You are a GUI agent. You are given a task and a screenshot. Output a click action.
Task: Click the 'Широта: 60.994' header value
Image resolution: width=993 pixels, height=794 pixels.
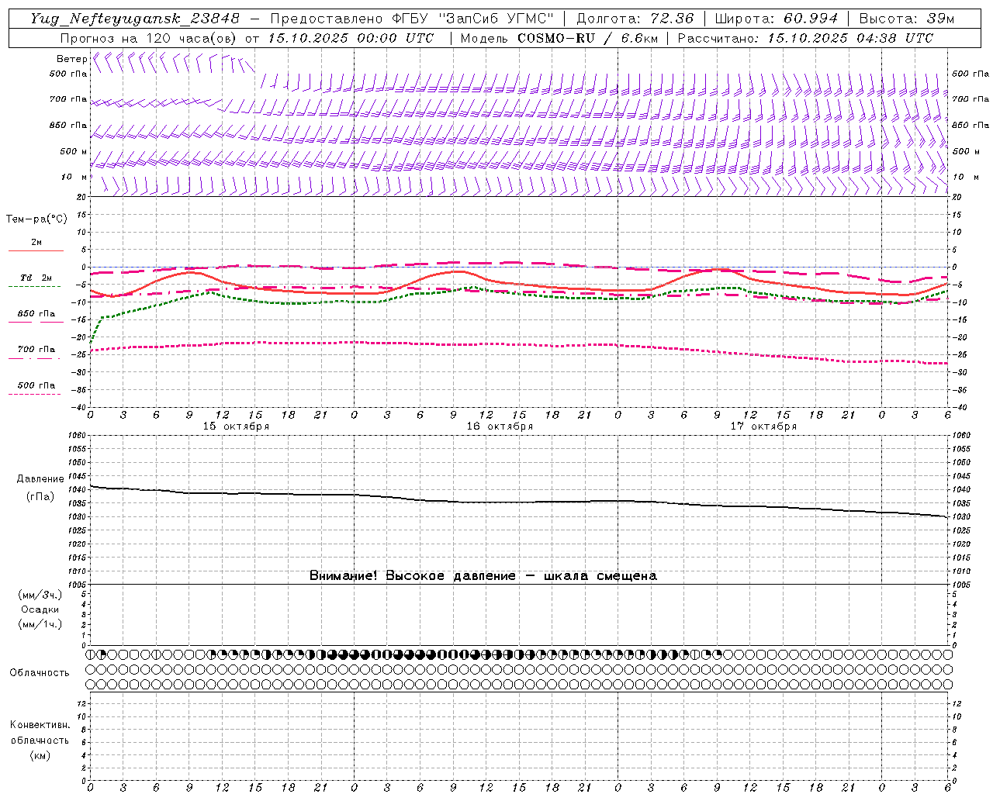[776, 19]
